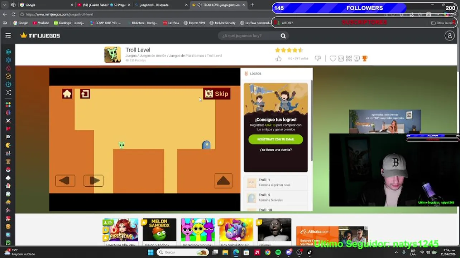Click the taskbar Buscar search box

[183, 252]
